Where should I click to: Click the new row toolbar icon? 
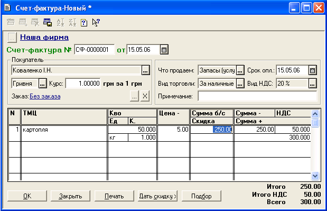pyautogui.click(x=11, y=22)
